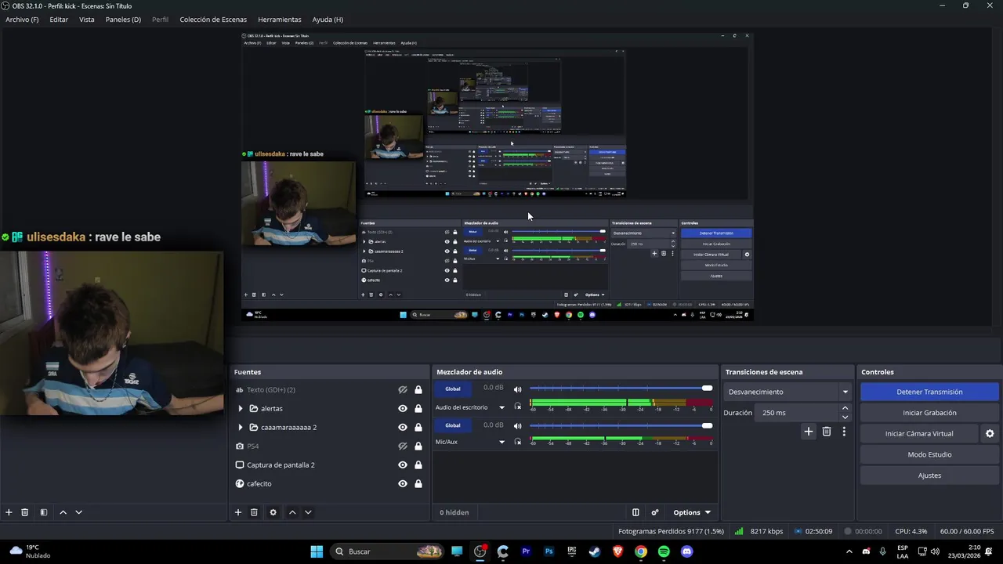Screen dimensions: 1003x564
Task: Open the Audio del escritorio dropdown arrow
Action: (501, 407)
